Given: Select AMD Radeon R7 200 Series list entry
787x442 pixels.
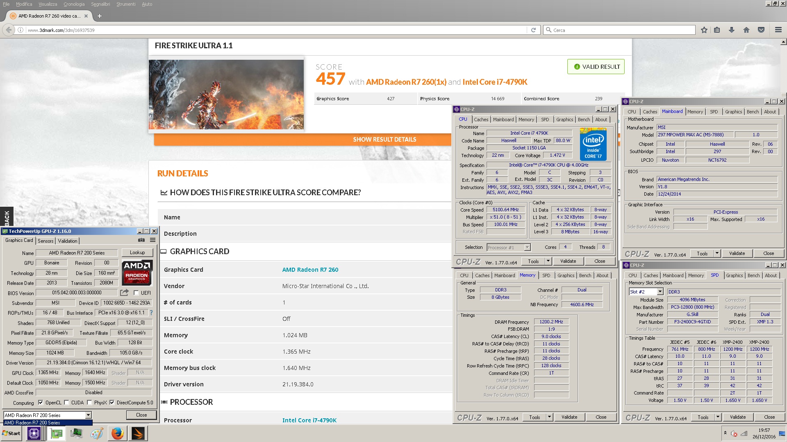Looking at the screenshot, I should pos(48,423).
